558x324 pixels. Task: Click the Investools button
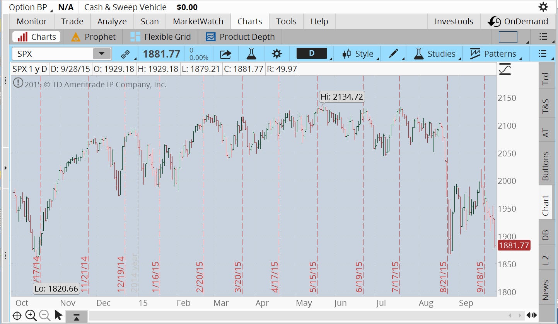point(454,22)
